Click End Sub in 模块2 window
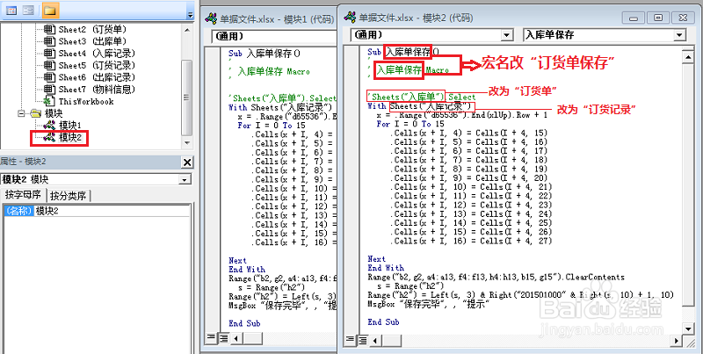 (383, 321)
